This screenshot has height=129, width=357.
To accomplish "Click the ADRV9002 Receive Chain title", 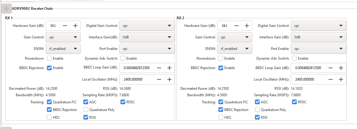I will (32, 9).
